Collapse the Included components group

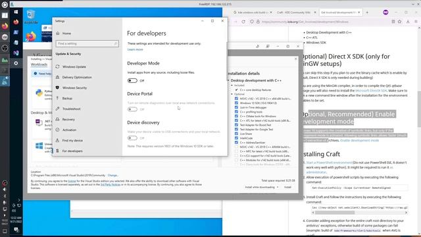pos(232,85)
